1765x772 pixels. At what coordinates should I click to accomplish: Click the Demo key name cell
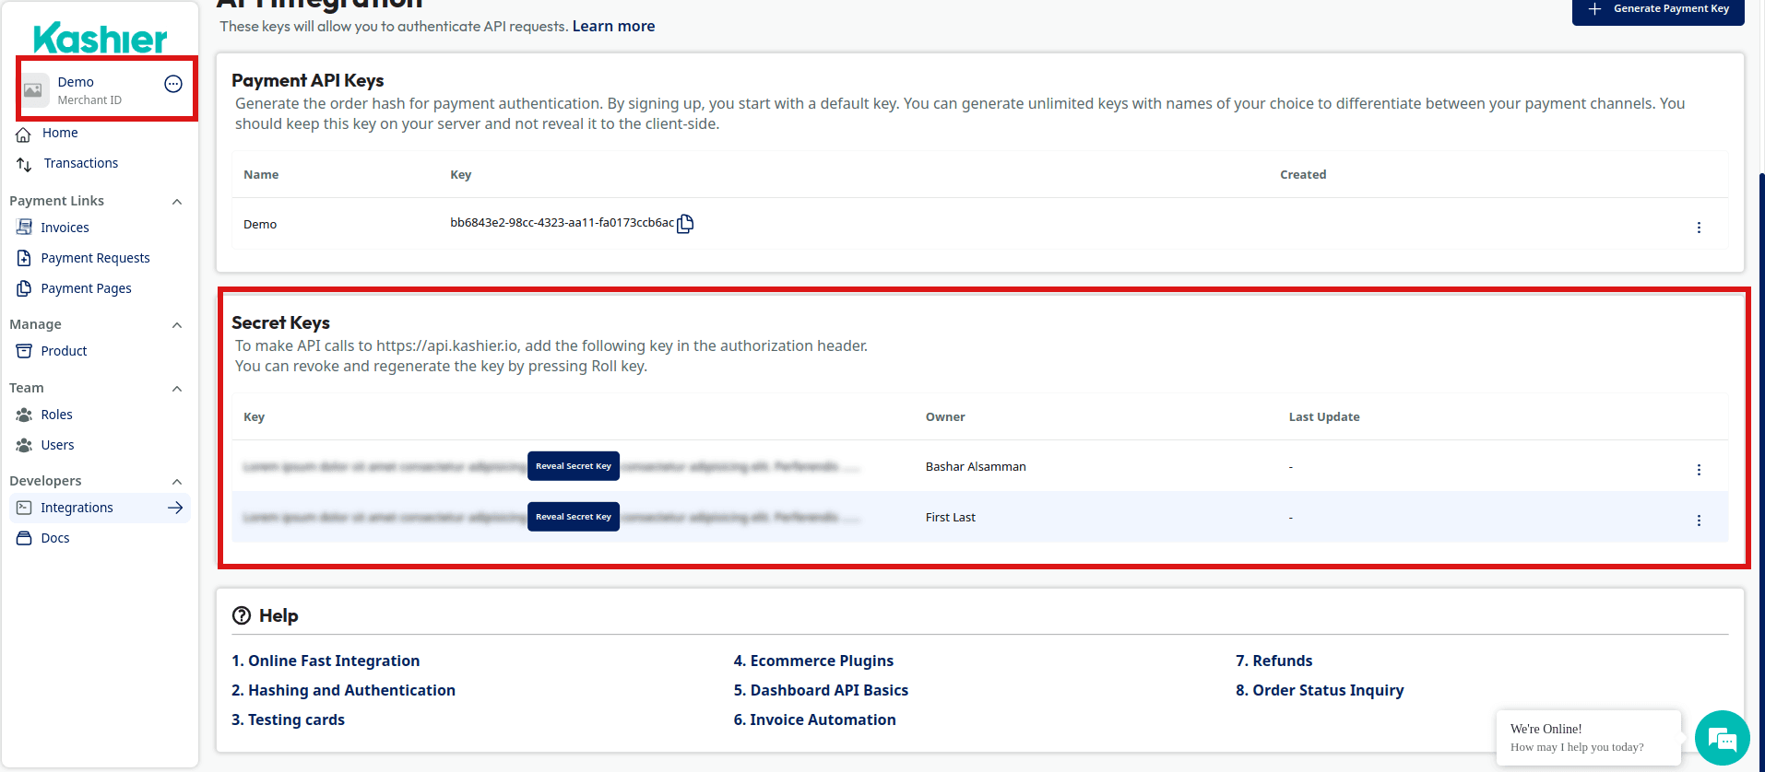[260, 225]
